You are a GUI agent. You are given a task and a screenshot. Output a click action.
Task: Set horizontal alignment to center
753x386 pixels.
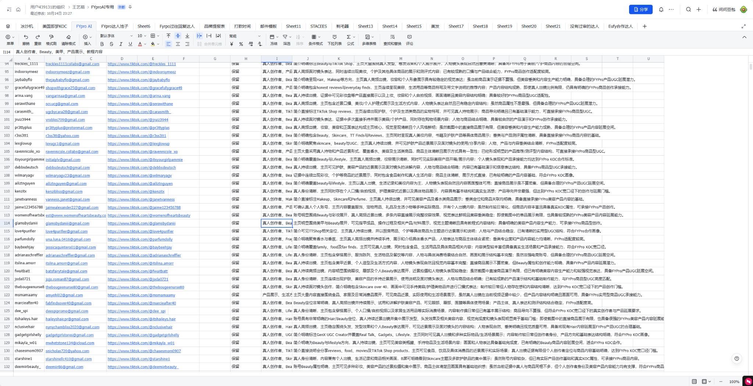pyautogui.click(x=178, y=44)
